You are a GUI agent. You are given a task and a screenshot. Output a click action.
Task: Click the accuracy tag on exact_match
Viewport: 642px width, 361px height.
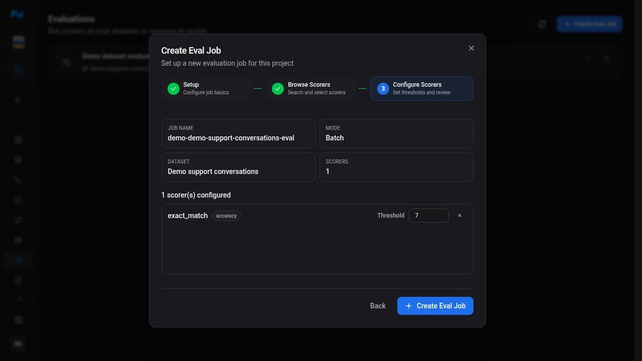pyautogui.click(x=226, y=216)
